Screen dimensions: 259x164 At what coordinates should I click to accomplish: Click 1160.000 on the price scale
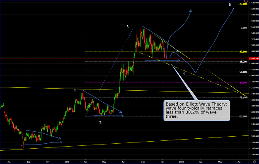point(254,149)
